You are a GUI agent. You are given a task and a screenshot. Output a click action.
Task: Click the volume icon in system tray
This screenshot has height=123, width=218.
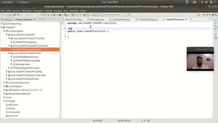(206, 2)
